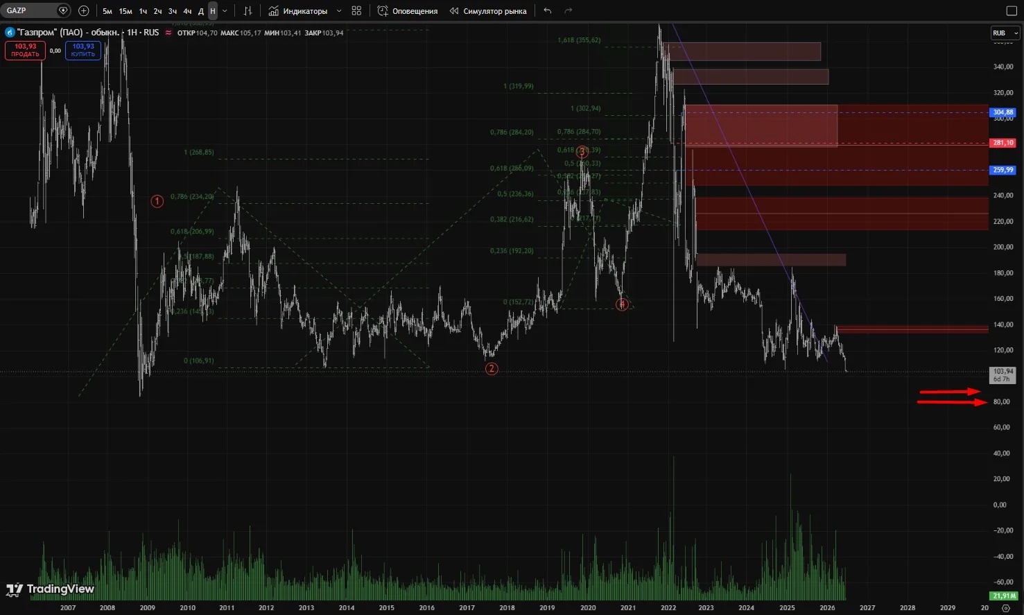Click the red ПРОДАТЬ 103,93 button
1024x615 pixels.
point(25,50)
